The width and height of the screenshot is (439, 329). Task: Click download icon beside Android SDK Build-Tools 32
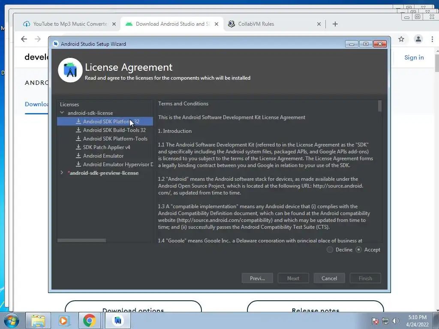click(x=78, y=130)
